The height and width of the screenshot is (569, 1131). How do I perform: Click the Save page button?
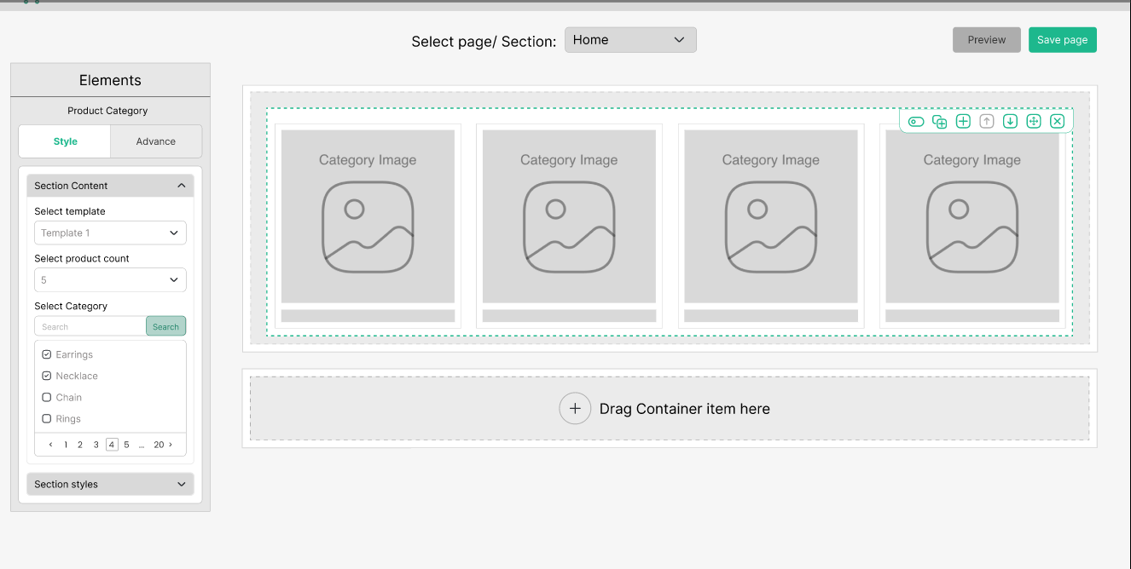click(x=1063, y=40)
